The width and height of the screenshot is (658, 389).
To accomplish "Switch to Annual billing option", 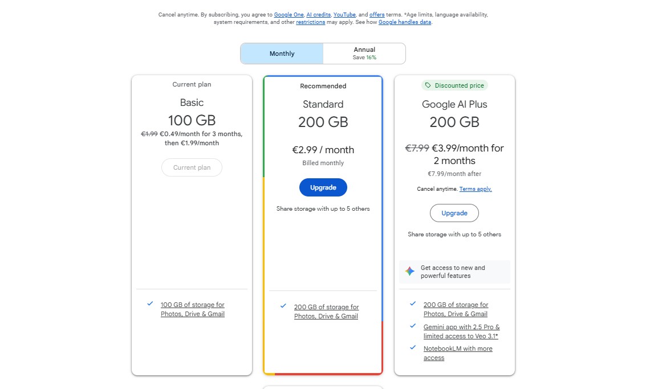I will [364, 54].
